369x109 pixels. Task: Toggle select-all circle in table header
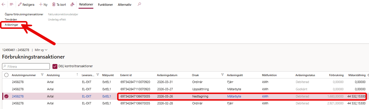[x=6, y=75]
